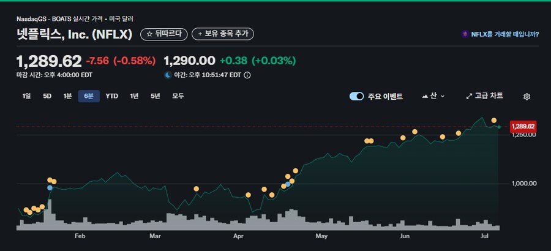The height and width of the screenshot is (251, 551).
Task: Toggle the 주요 이벤트 switch
Action: click(x=356, y=96)
